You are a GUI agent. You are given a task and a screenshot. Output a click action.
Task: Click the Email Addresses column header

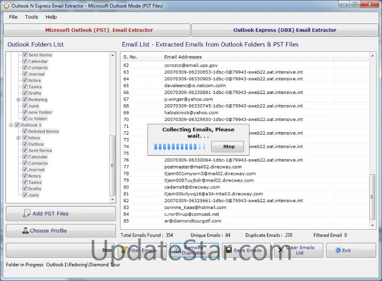click(248, 57)
